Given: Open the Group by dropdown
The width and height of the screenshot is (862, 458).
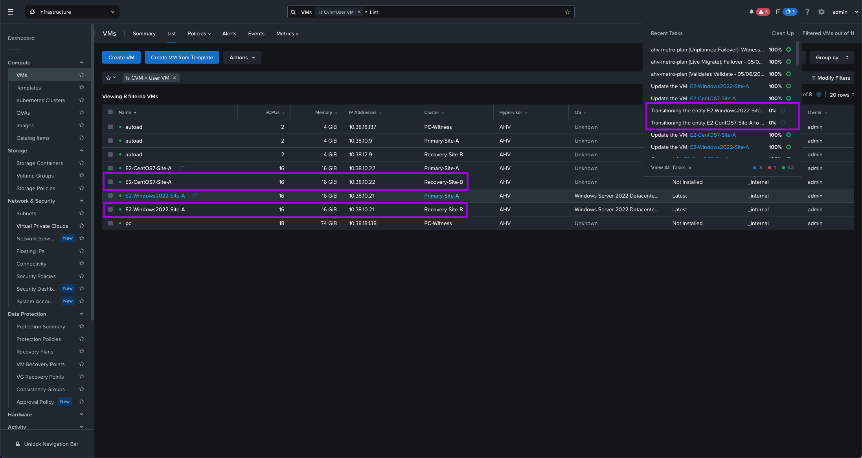Looking at the screenshot, I should [832, 57].
